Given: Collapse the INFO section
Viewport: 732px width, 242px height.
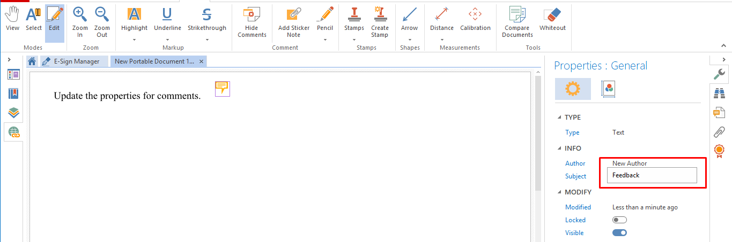Looking at the screenshot, I should (x=560, y=149).
